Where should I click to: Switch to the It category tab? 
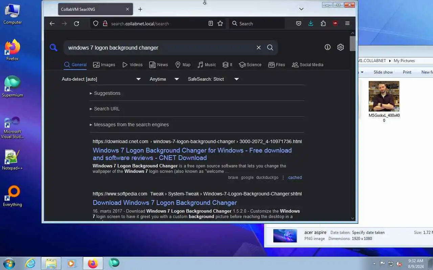click(227, 65)
